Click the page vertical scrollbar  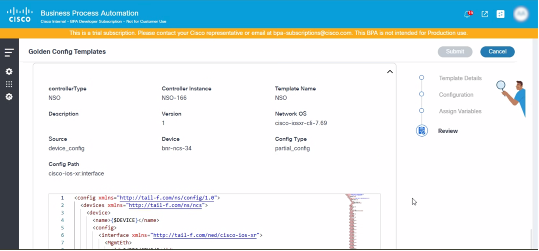click(531, 239)
